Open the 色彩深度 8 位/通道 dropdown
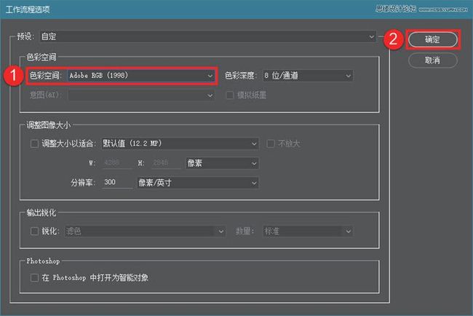 [307, 76]
